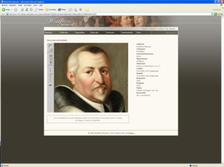Image resolution: width=224 pixels, height=167 pixels.
Task: Click the green Back arrow button
Action: click(x=4, y=10)
